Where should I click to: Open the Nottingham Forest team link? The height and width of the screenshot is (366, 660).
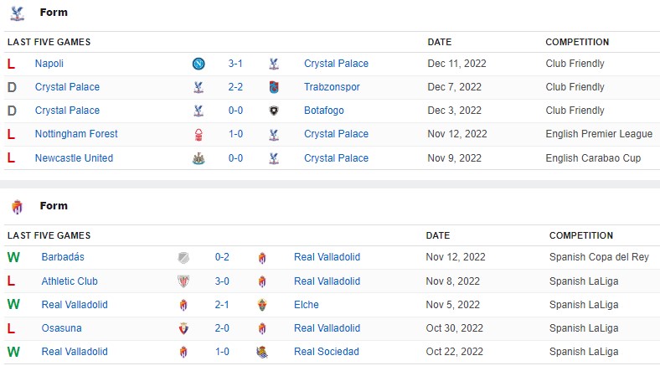(x=76, y=134)
